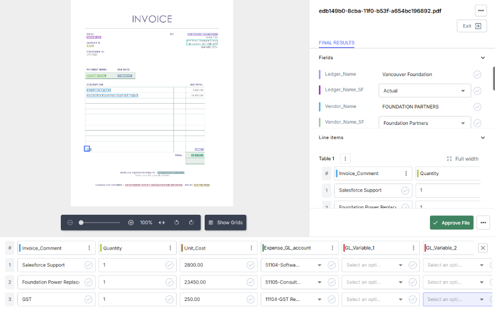Click the fit-to-width arrows icon
Viewport: 495px width, 311px height.
click(x=162, y=223)
